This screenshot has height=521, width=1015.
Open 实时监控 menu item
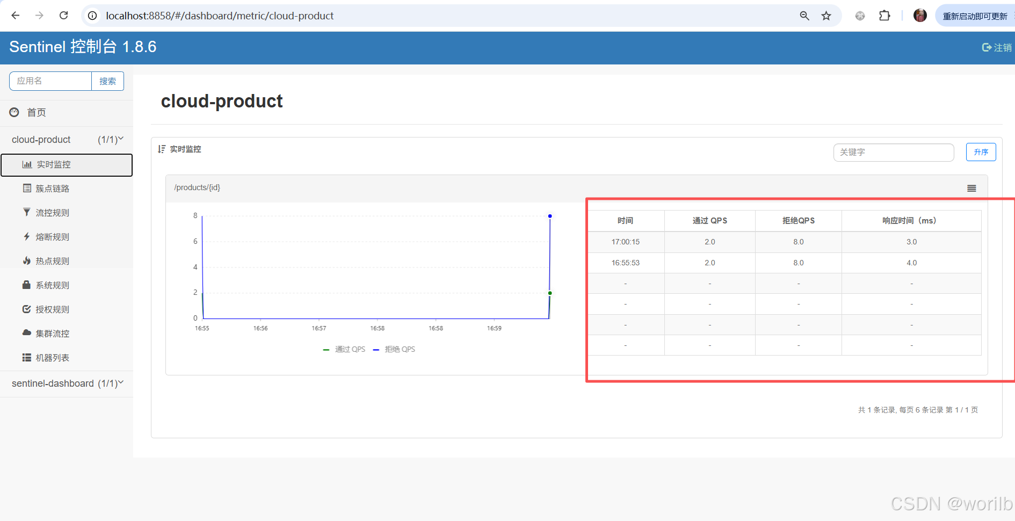[x=67, y=165]
